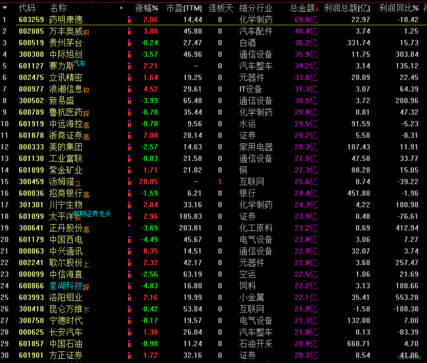427x363 pixels.
Task: Select stock name 川宁生物
Action: pos(66,205)
